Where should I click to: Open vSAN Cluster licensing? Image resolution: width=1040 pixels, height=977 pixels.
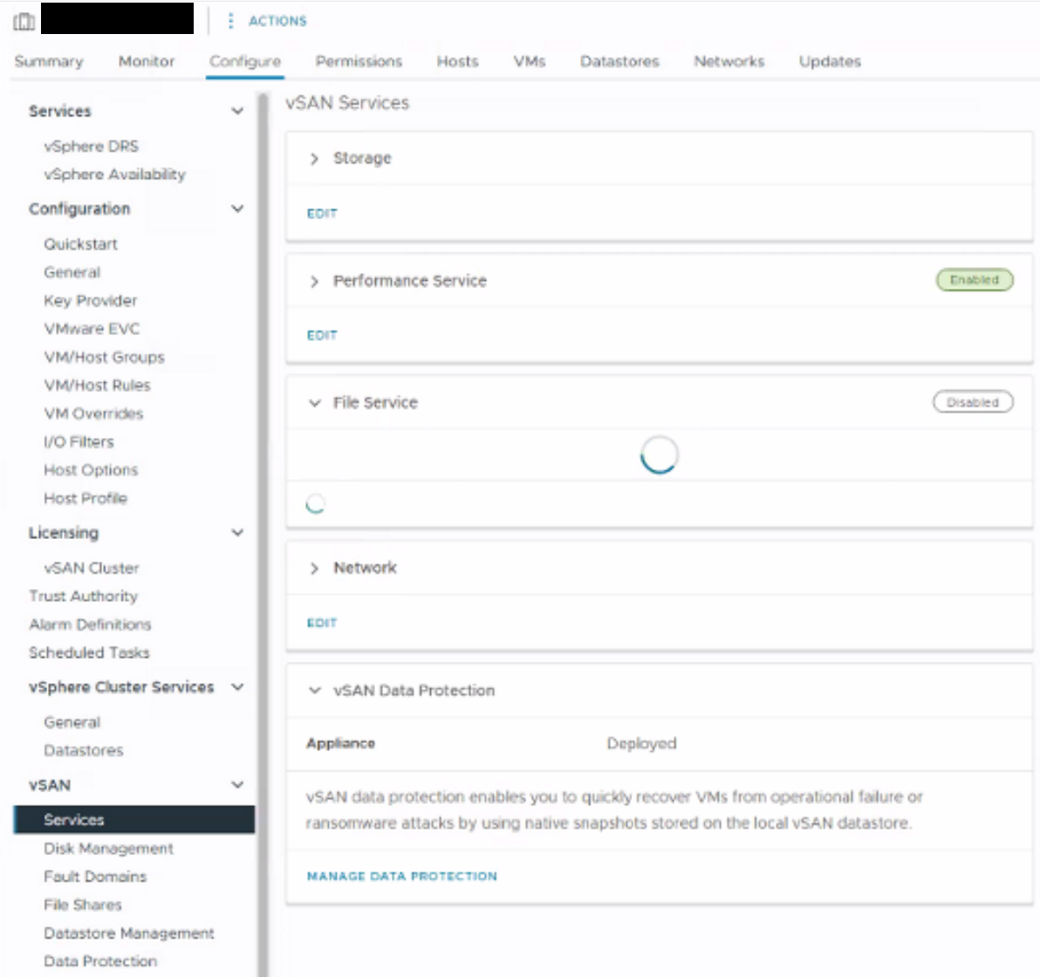pos(92,568)
